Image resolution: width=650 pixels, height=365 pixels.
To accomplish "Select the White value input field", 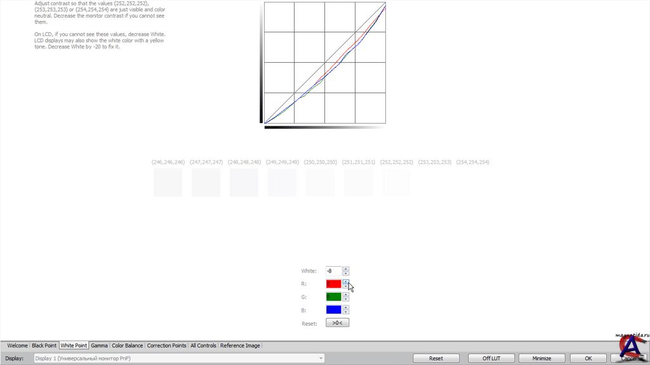I will [333, 271].
